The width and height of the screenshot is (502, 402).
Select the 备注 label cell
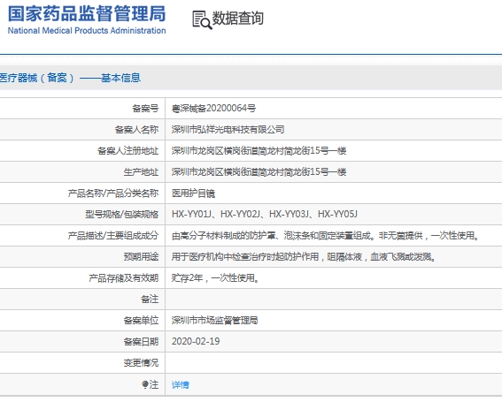click(150, 300)
